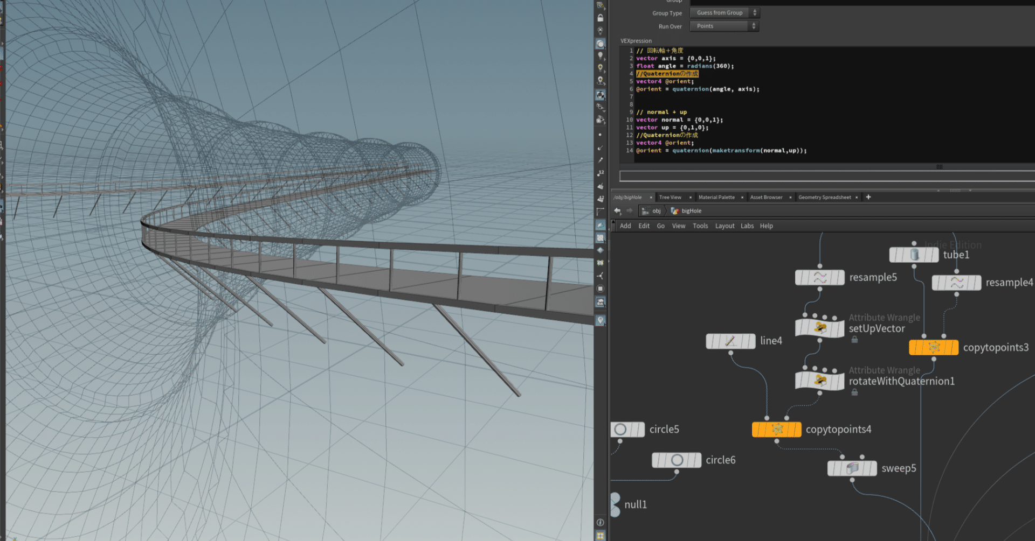Select the sweep5 node icon
This screenshot has height=541, width=1035.
(852, 468)
